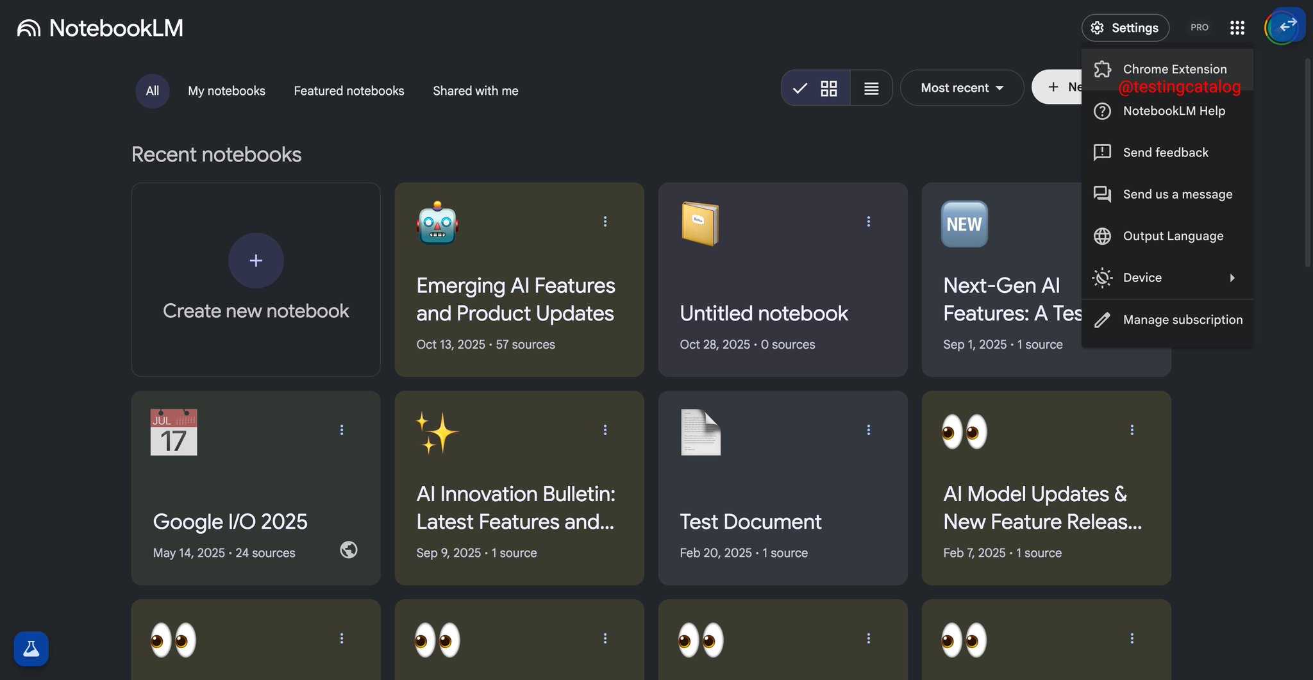Click the page vertical scrollbar
This screenshot has height=680, width=1313.
pyautogui.click(x=1308, y=163)
